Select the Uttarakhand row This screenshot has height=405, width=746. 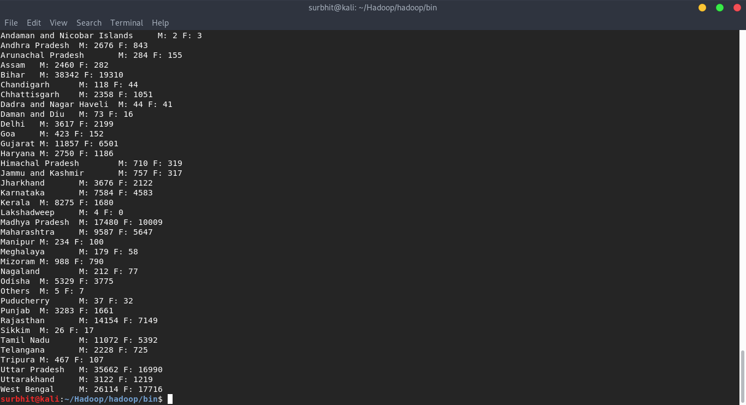pos(76,379)
